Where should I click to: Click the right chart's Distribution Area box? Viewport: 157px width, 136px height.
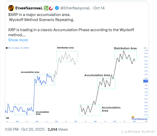click(125, 55)
